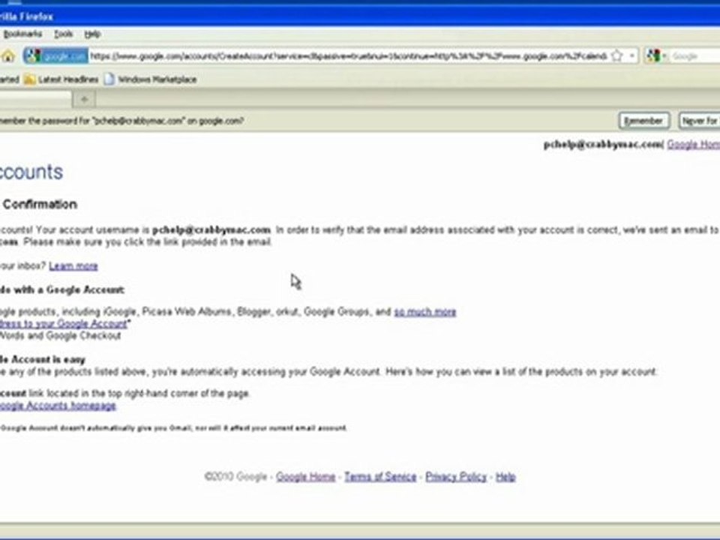Click pchelp@crabbymac.com at top right
Screen dimensions: 720x540
pyautogui.click(x=602, y=145)
